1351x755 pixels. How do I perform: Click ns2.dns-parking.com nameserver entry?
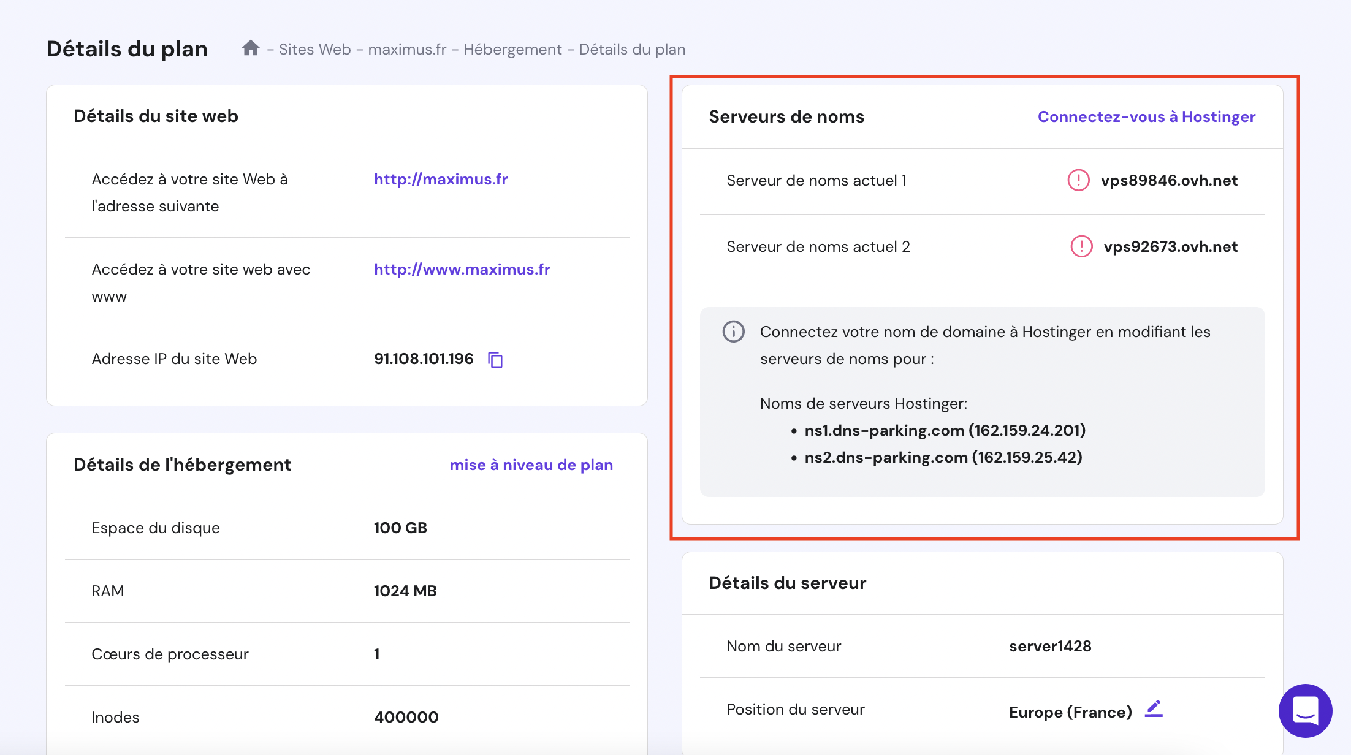(943, 457)
